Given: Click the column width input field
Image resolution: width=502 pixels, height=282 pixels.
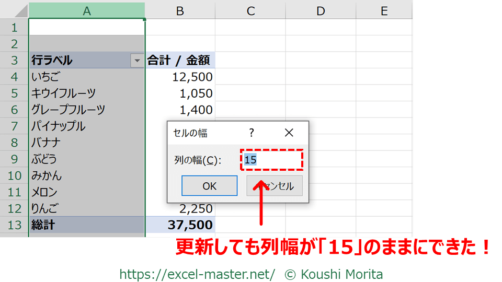Looking at the screenshot, I should coord(272,160).
